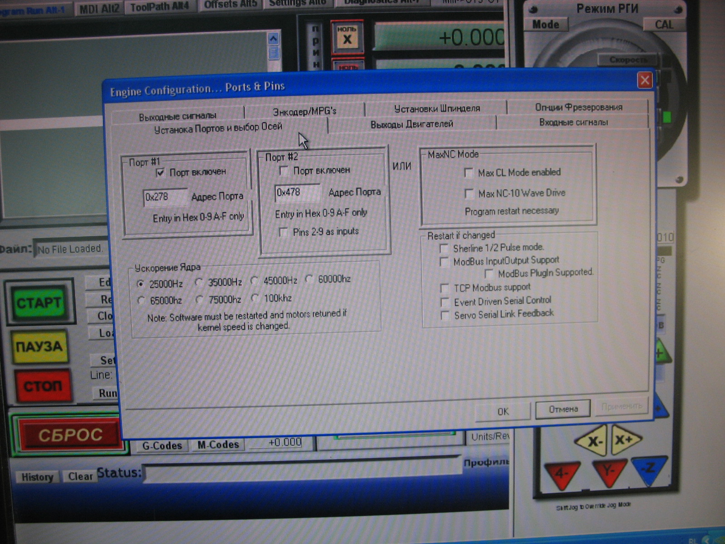The height and width of the screenshot is (544, 725).
Task: Check 'ModBus PlugIn Supported'
Action: [488, 274]
